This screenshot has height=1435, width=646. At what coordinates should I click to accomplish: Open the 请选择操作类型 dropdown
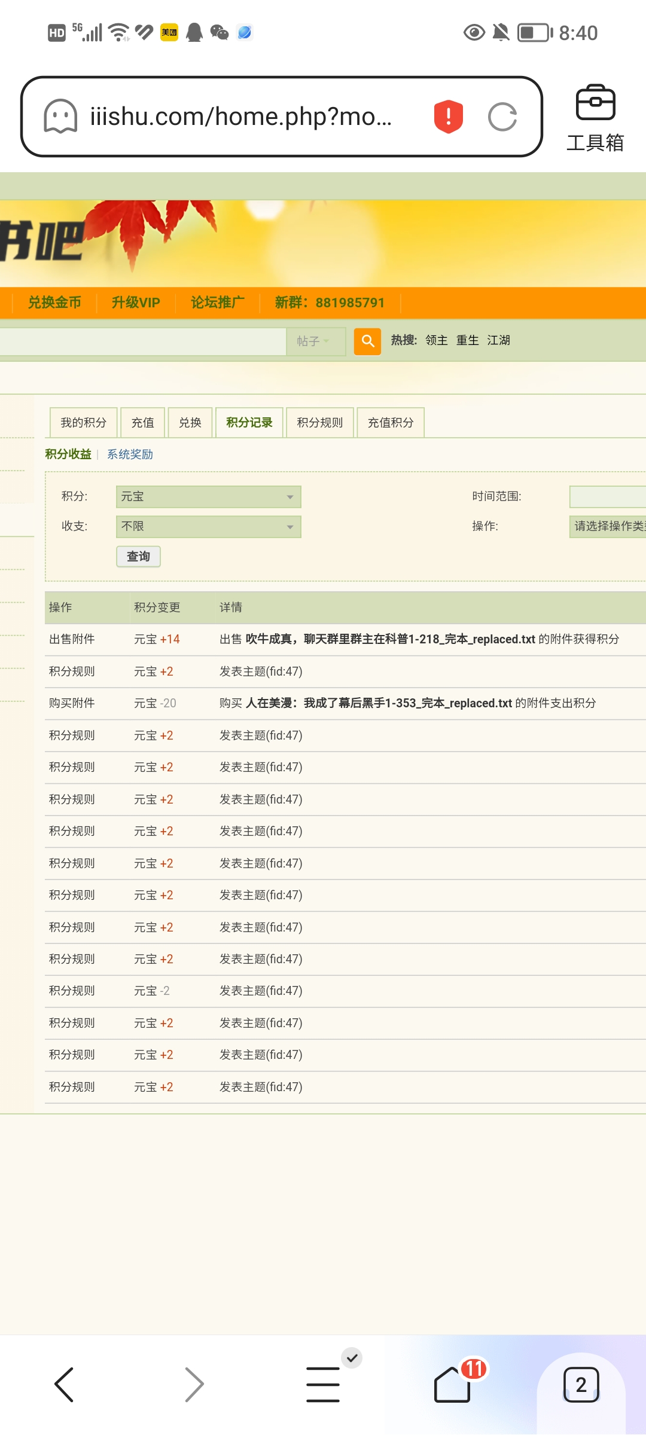pyautogui.click(x=607, y=527)
